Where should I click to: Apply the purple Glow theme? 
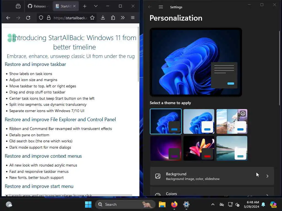pyautogui.click(x=166, y=148)
